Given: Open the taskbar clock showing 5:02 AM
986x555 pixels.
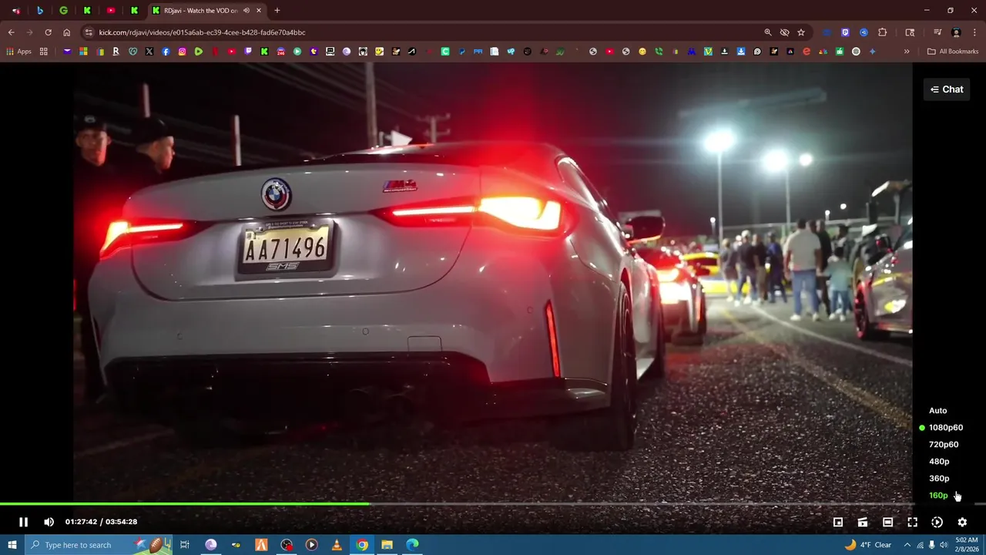Looking at the screenshot, I should coord(968,545).
